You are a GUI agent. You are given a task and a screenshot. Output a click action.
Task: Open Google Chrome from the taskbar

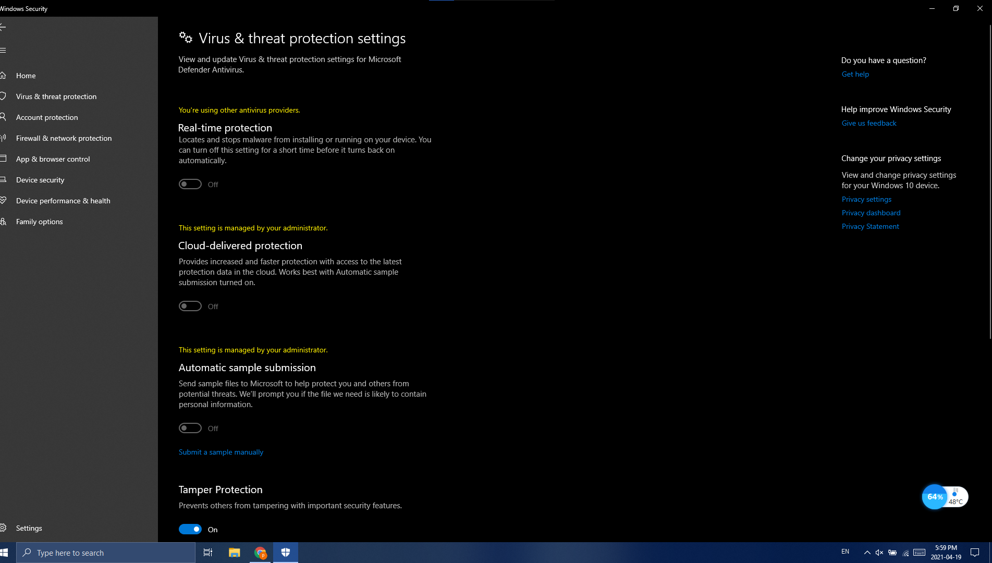tap(260, 553)
